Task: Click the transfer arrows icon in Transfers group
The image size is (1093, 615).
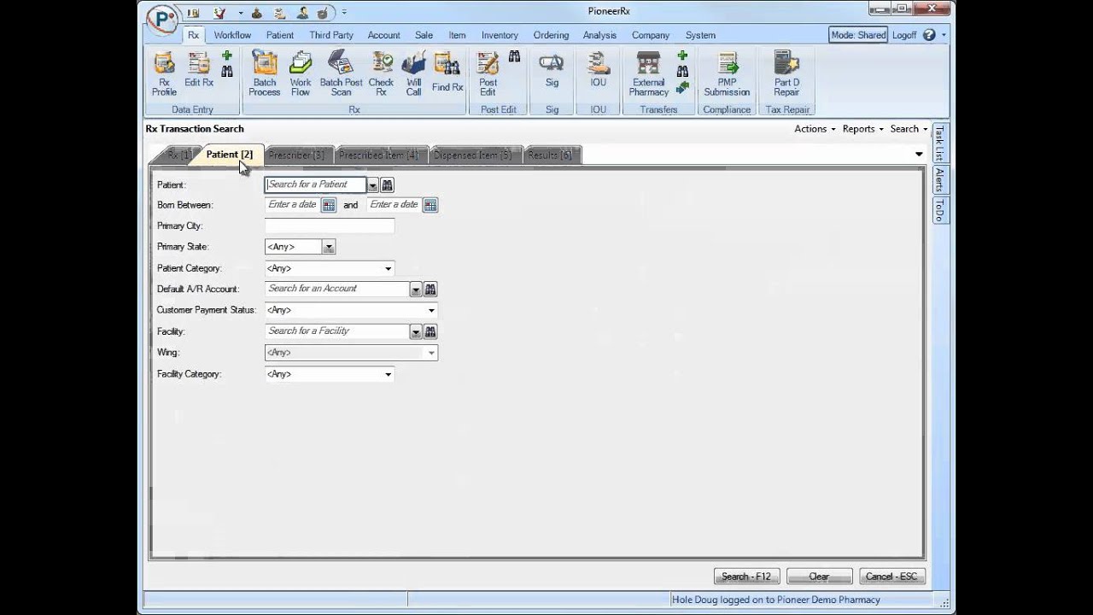Action: [682, 87]
